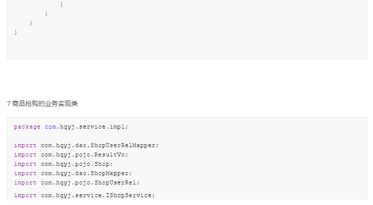Click "import" keyword before com.hqyj.service.IShopService
373x205 pixels.
point(25,195)
